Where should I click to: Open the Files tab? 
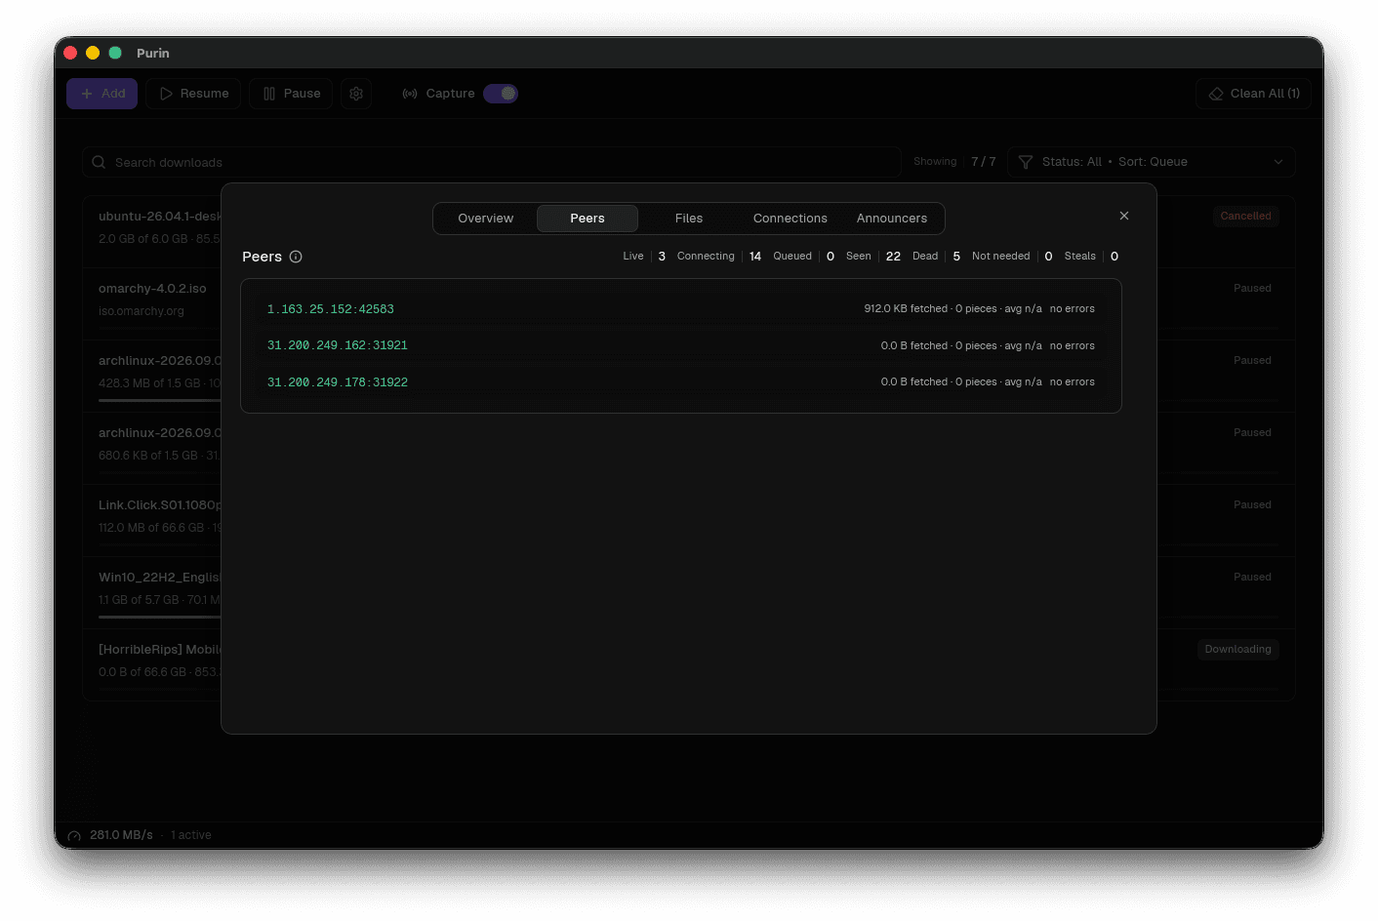click(689, 219)
